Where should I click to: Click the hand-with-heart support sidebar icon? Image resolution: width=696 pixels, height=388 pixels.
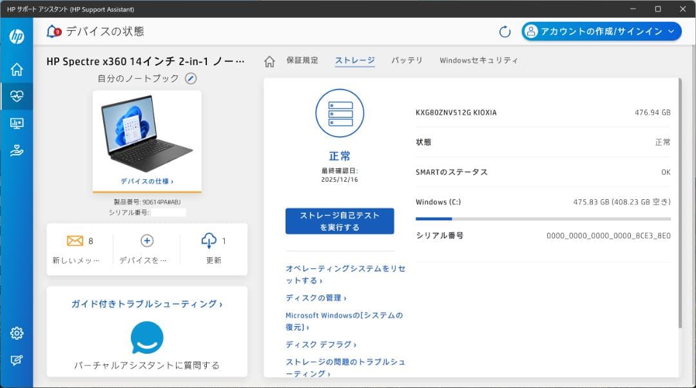pyautogui.click(x=17, y=151)
